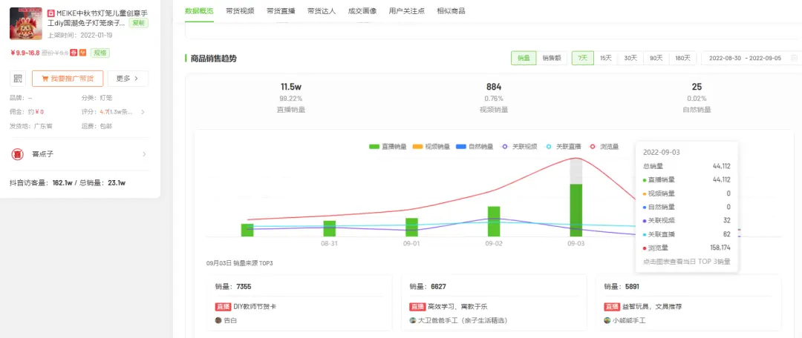This screenshot has width=802, height=338.
Task: Click the product thumbnail image
Action: click(26, 23)
